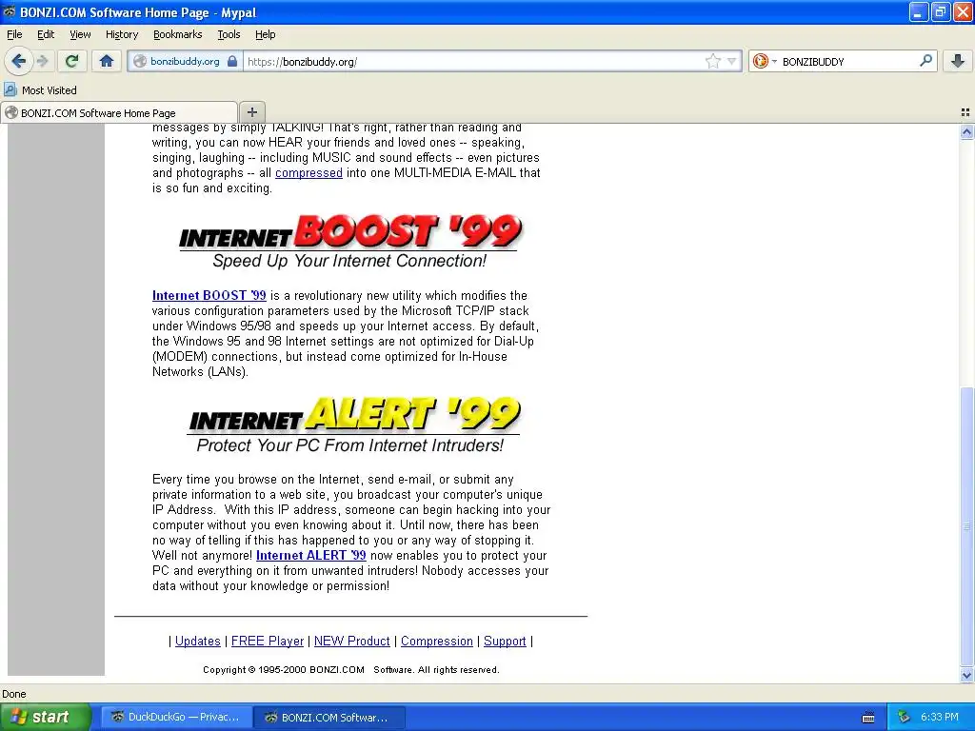Click into the URL address field
This screenshot has width=975, height=731.
(472, 61)
